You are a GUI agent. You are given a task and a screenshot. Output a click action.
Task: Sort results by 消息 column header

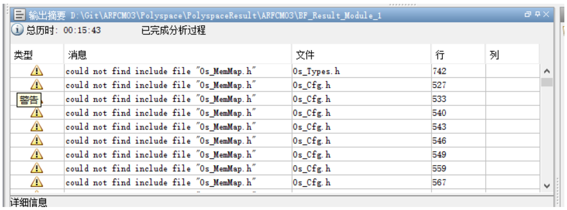coord(77,55)
